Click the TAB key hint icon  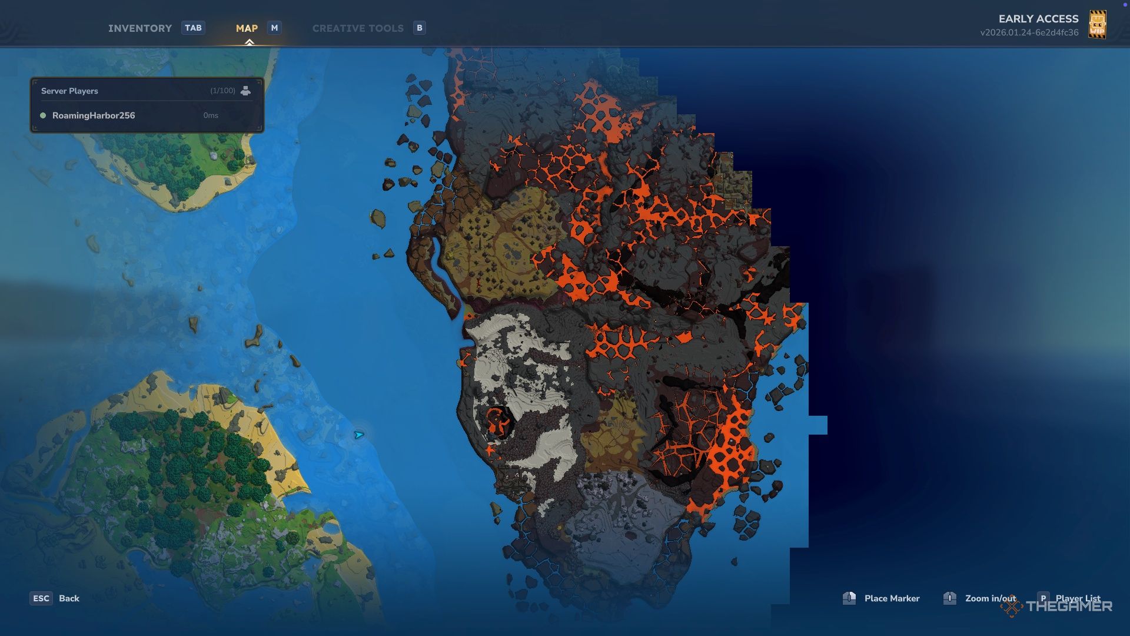point(193,28)
